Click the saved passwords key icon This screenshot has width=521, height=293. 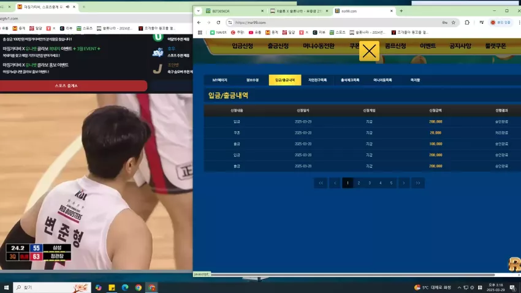(x=444, y=23)
